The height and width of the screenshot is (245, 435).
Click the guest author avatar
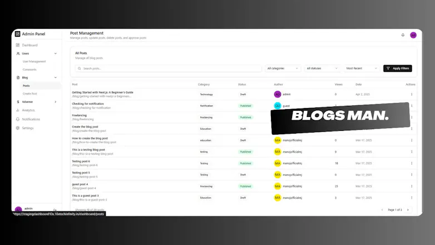[278, 106]
